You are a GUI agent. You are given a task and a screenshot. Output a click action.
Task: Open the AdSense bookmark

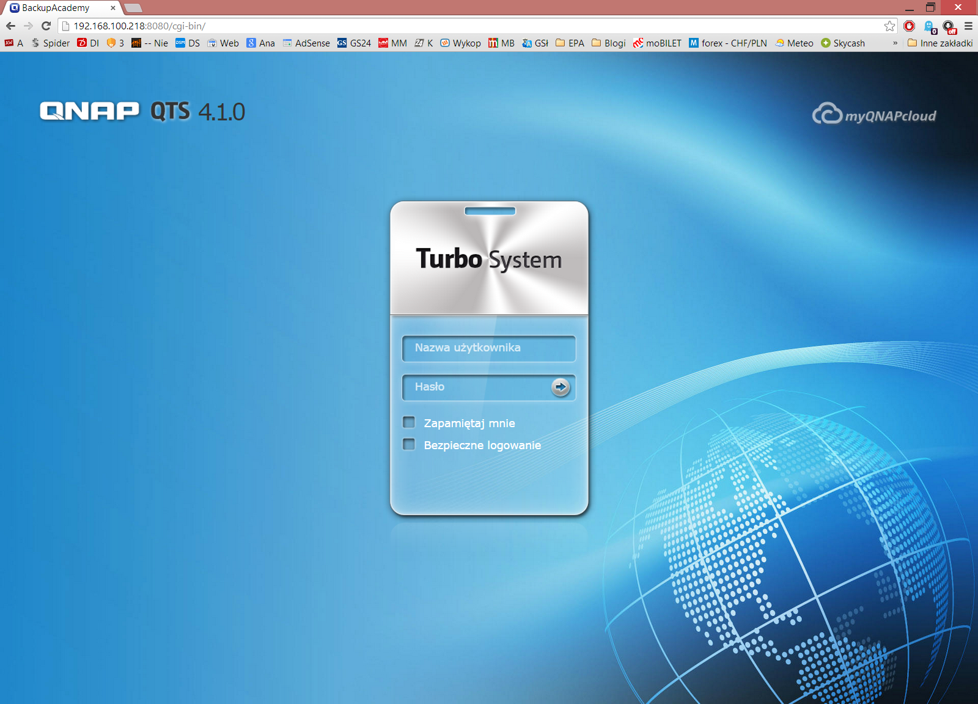306,43
